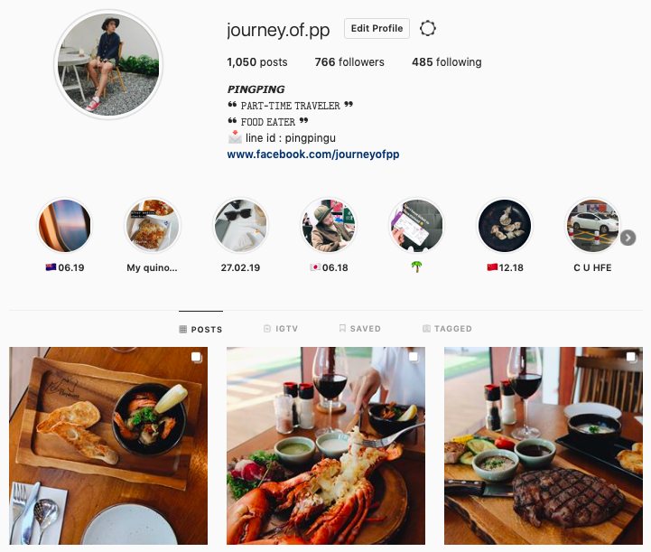
Task: Switch to the SAVED tab
Action: (x=359, y=329)
